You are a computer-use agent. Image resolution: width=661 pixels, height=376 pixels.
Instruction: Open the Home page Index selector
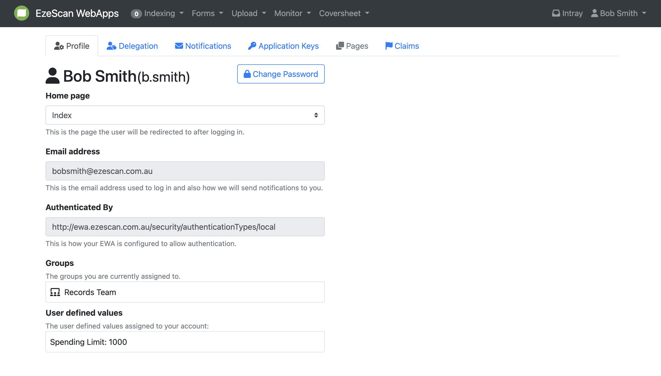pyautogui.click(x=185, y=115)
